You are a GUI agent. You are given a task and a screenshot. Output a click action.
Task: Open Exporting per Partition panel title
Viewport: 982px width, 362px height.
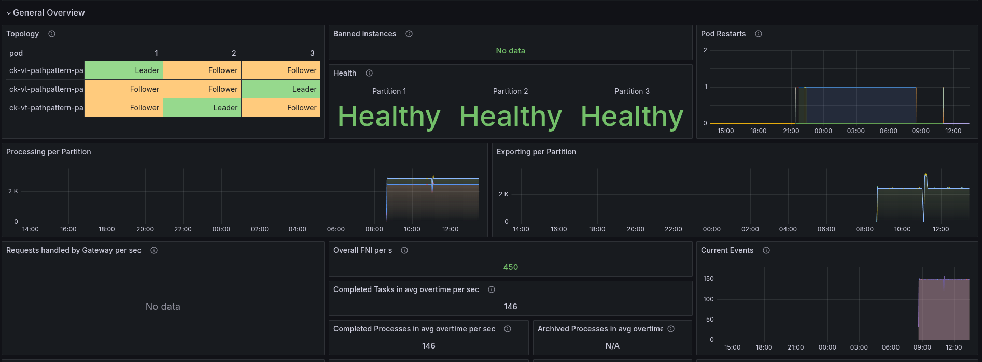[536, 152]
